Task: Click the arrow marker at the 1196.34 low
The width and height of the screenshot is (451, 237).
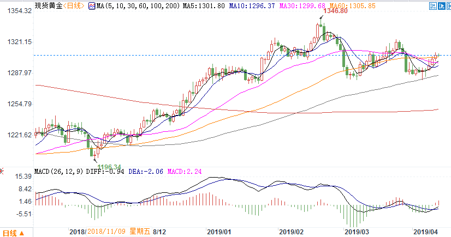Action: point(95,159)
